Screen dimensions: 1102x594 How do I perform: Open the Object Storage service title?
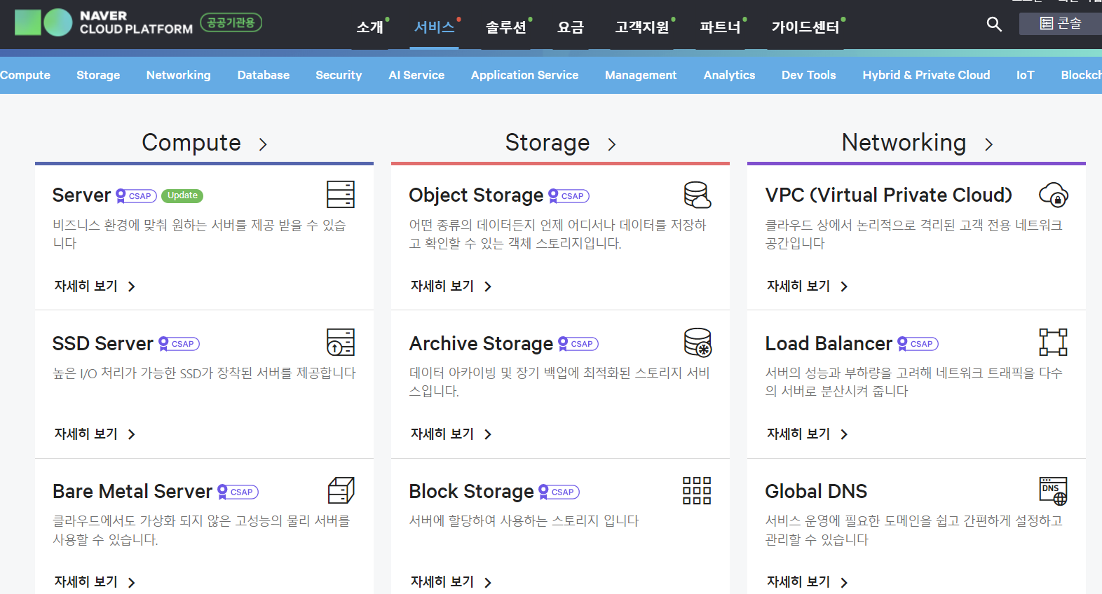tap(476, 195)
